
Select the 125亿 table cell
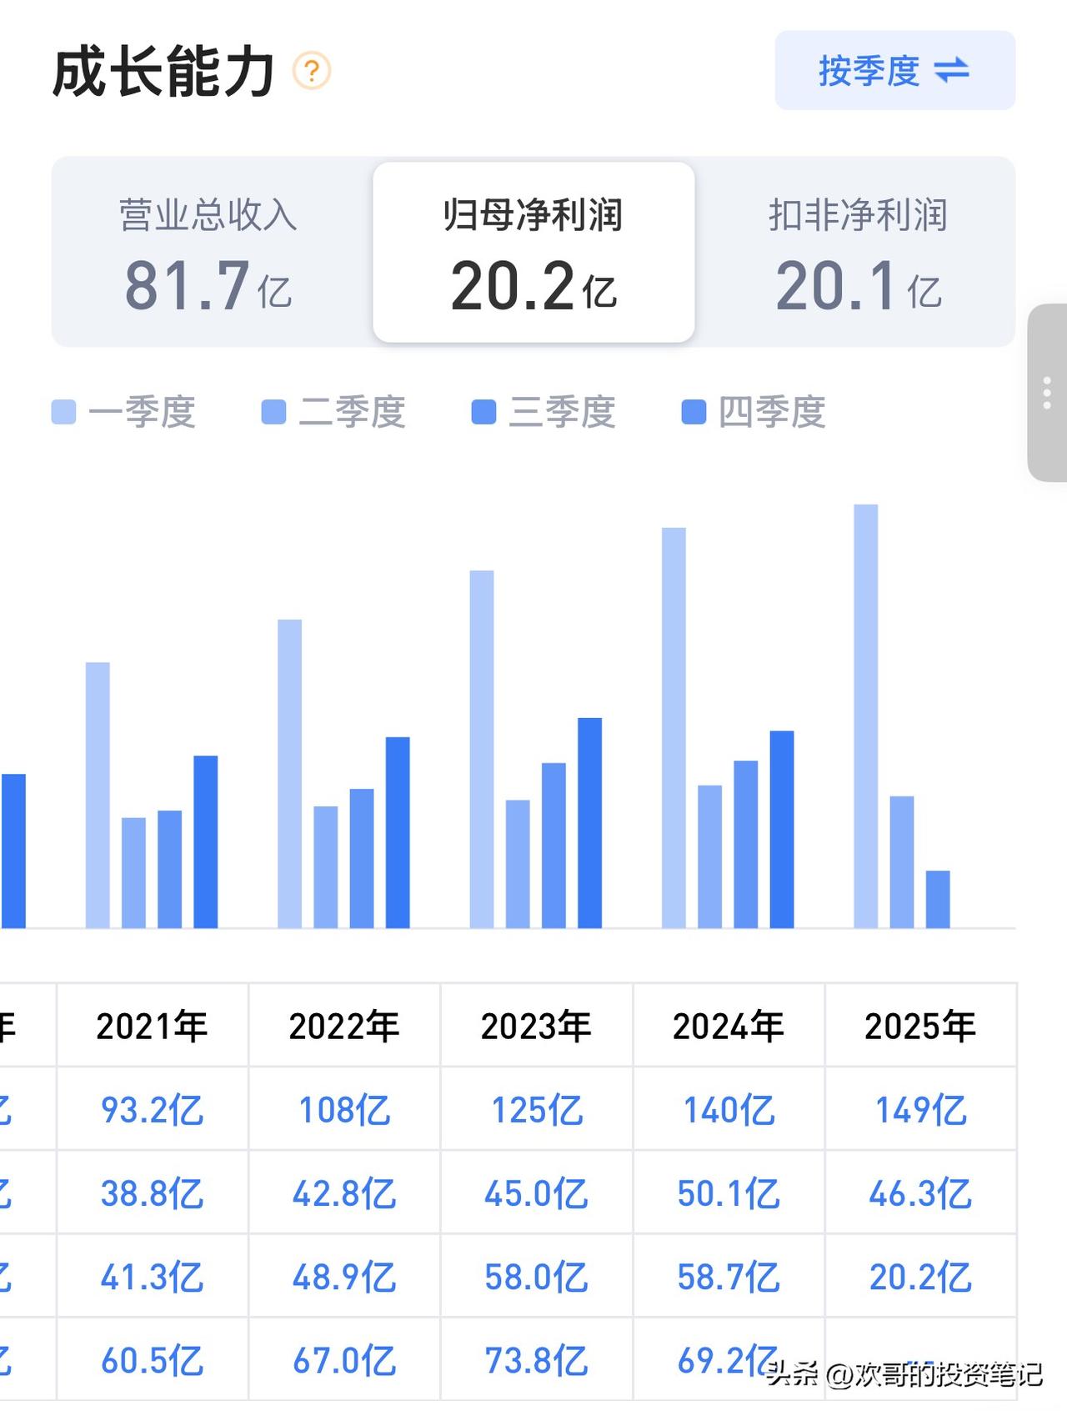(x=537, y=1109)
